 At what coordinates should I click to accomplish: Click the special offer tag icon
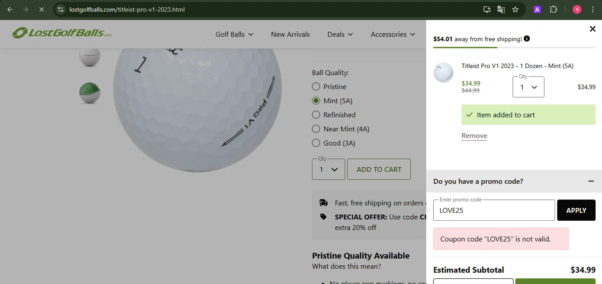[323, 217]
